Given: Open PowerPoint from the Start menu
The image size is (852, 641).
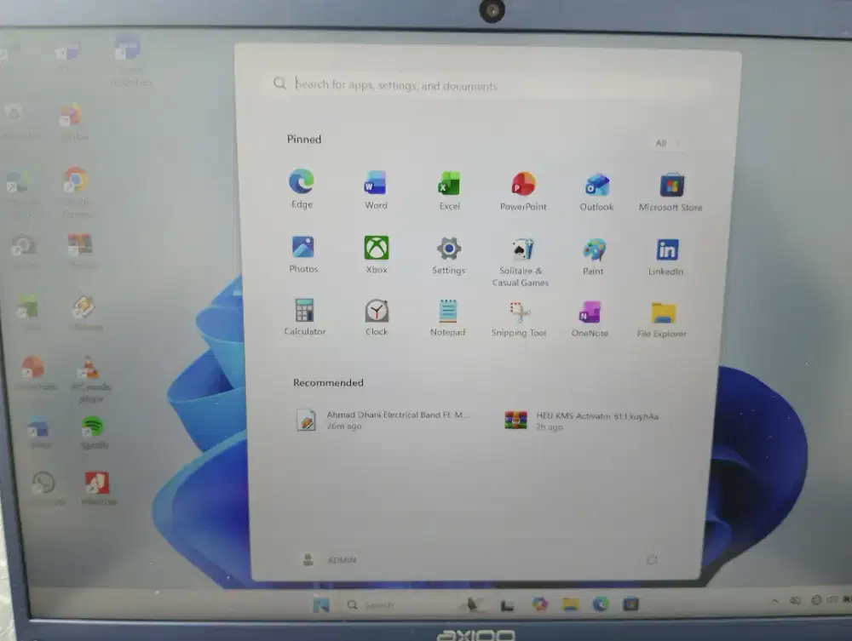Looking at the screenshot, I should pyautogui.click(x=521, y=183).
